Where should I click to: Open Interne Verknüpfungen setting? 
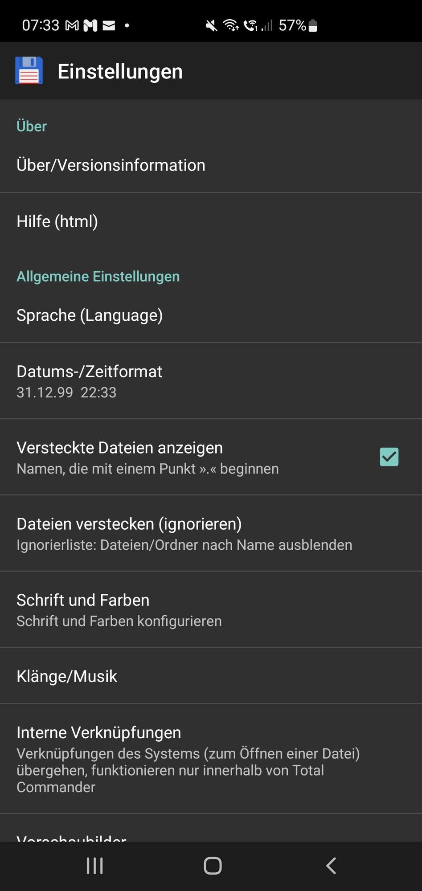(x=211, y=759)
